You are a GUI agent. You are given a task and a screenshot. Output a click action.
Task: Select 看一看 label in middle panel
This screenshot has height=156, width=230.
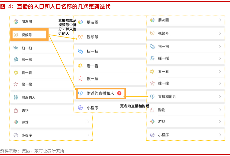92,66
